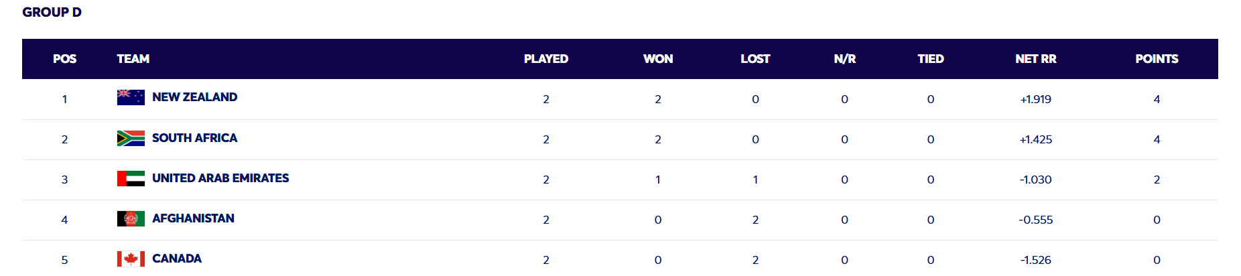The height and width of the screenshot is (276, 1241).
Task: Open the South Africa team link
Action: tap(194, 138)
